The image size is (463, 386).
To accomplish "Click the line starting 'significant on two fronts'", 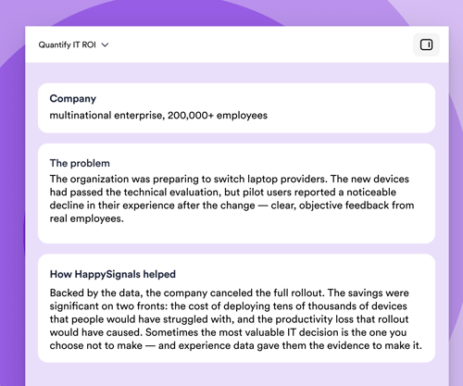I will point(229,305).
